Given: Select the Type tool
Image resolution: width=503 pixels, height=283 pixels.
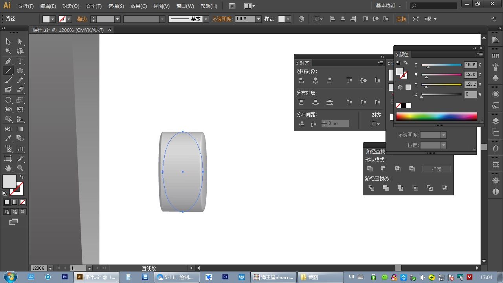Looking at the screenshot, I should coord(20,61).
